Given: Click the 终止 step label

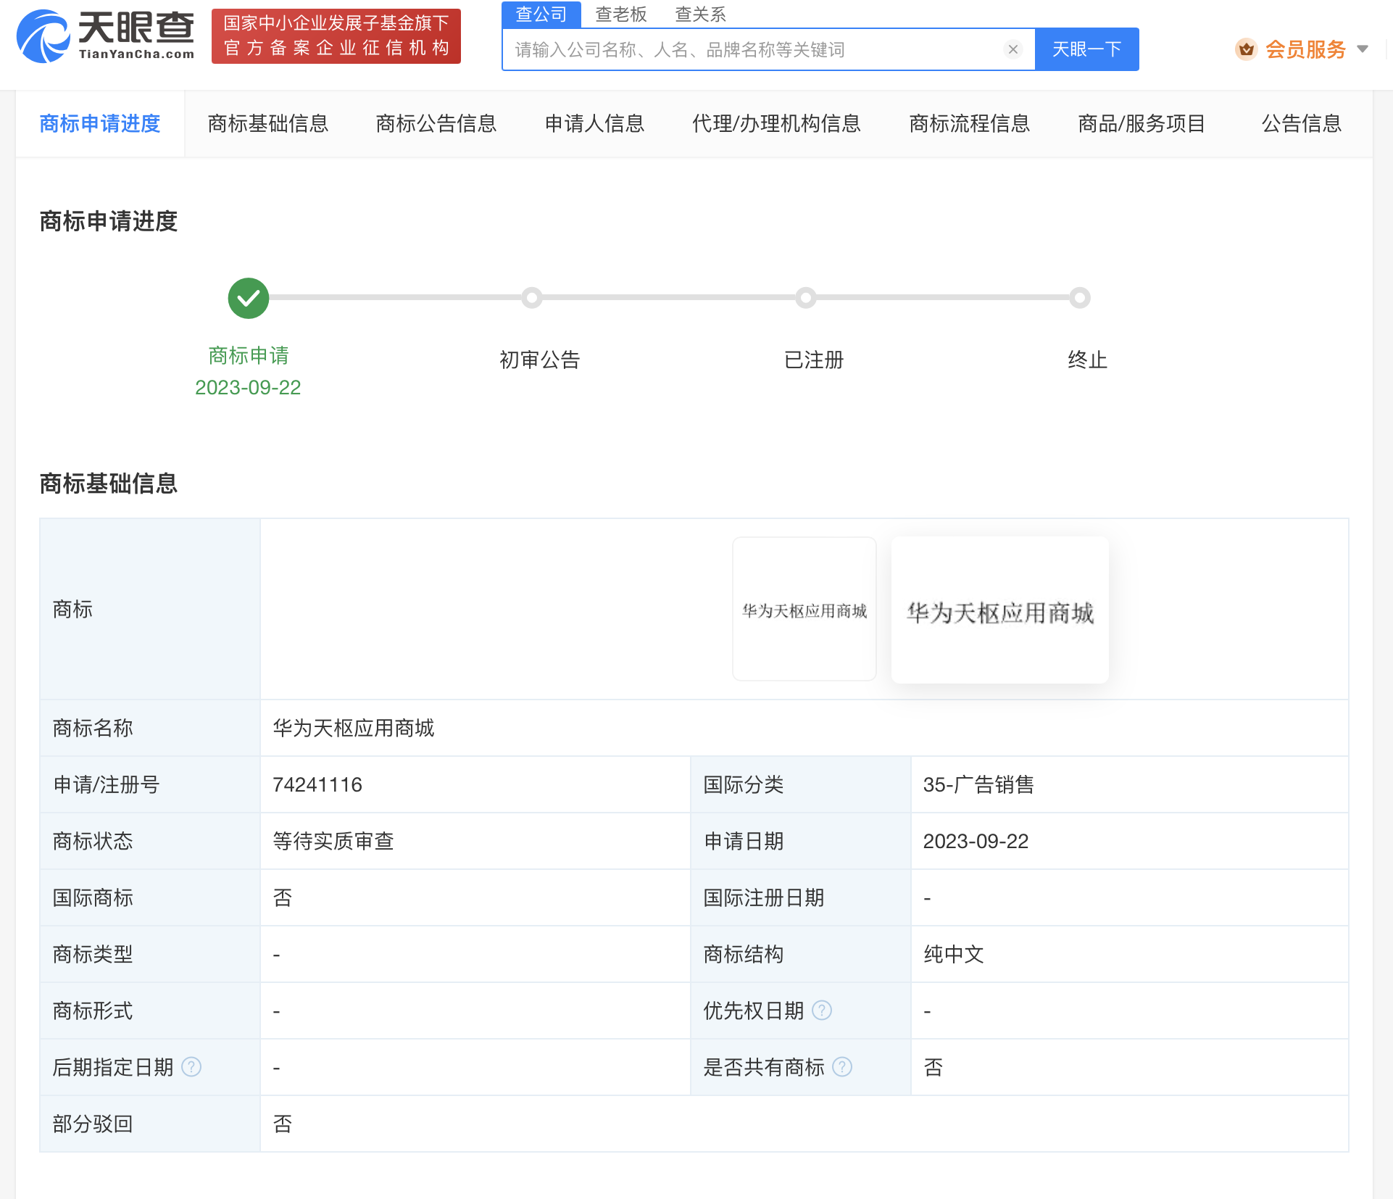Looking at the screenshot, I should point(1087,360).
